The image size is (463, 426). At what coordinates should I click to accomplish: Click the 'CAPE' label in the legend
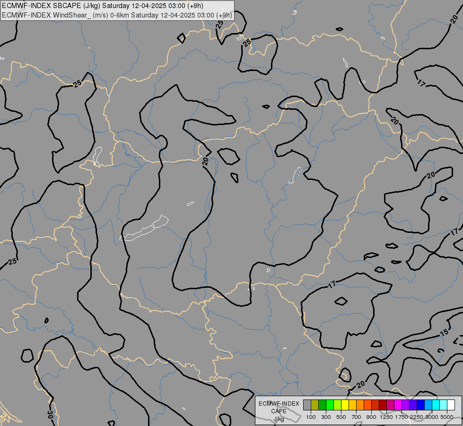pos(279,411)
